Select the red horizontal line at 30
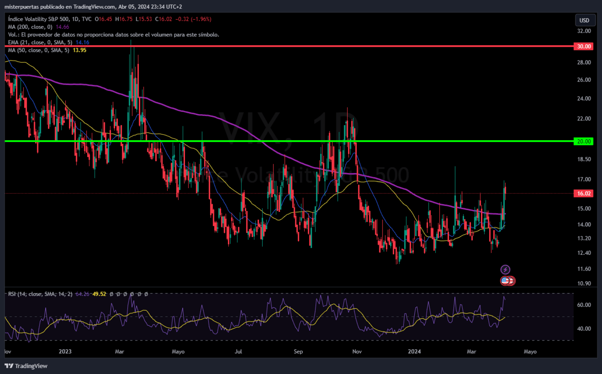Image resolution: width=602 pixels, height=374 pixels. tap(289, 47)
